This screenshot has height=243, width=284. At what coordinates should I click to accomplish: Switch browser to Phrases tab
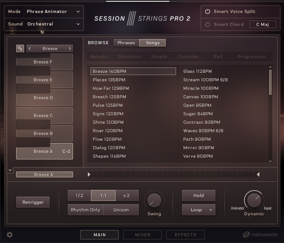pyautogui.click(x=126, y=42)
